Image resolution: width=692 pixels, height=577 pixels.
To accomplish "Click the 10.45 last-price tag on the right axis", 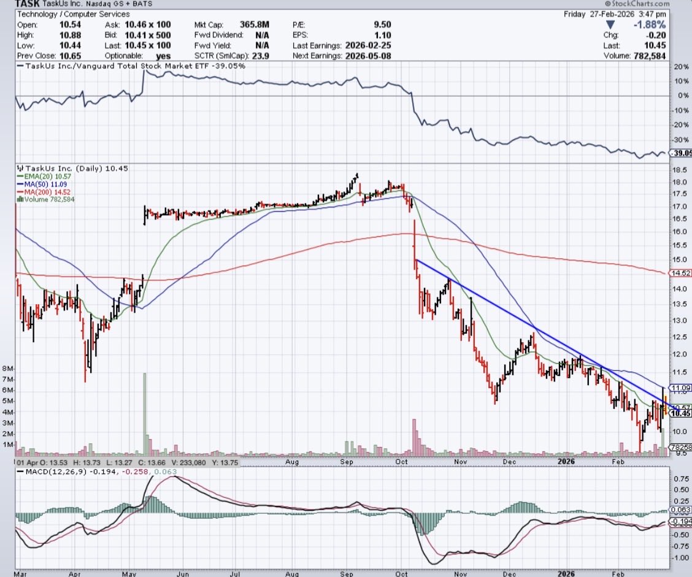I will (x=680, y=413).
